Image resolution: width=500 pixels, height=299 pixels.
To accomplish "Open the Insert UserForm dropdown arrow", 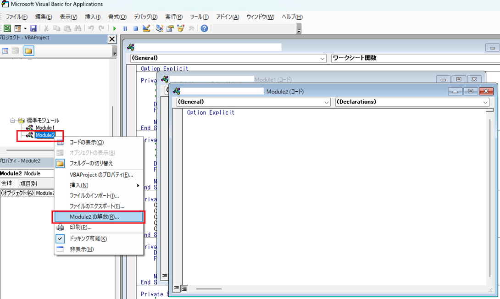I will click(x=25, y=28).
